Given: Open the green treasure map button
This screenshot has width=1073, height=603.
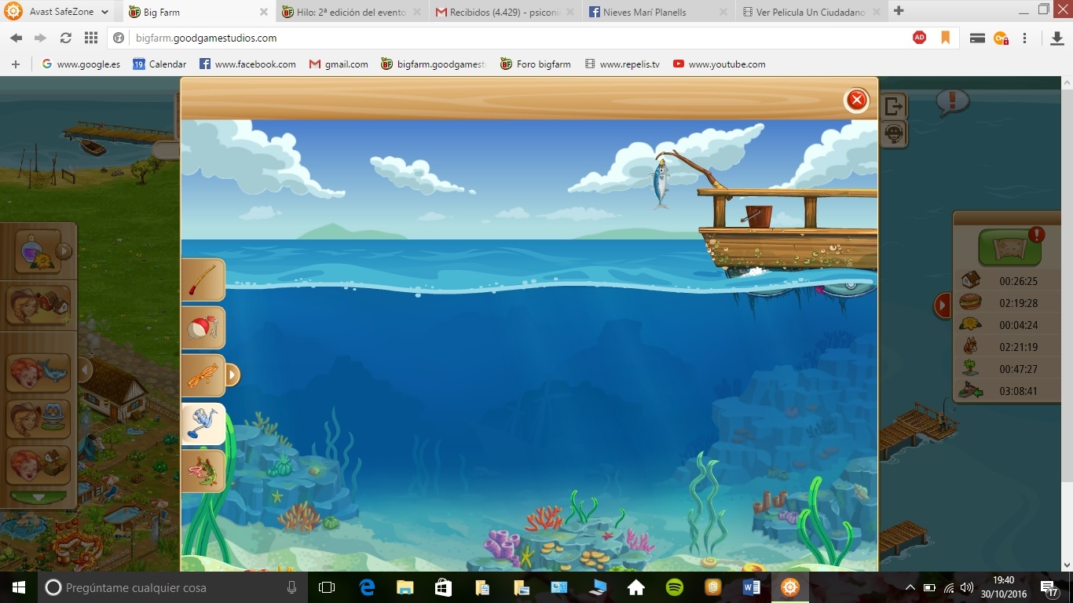Looking at the screenshot, I should pyautogui.click(x=1009, y=247).
